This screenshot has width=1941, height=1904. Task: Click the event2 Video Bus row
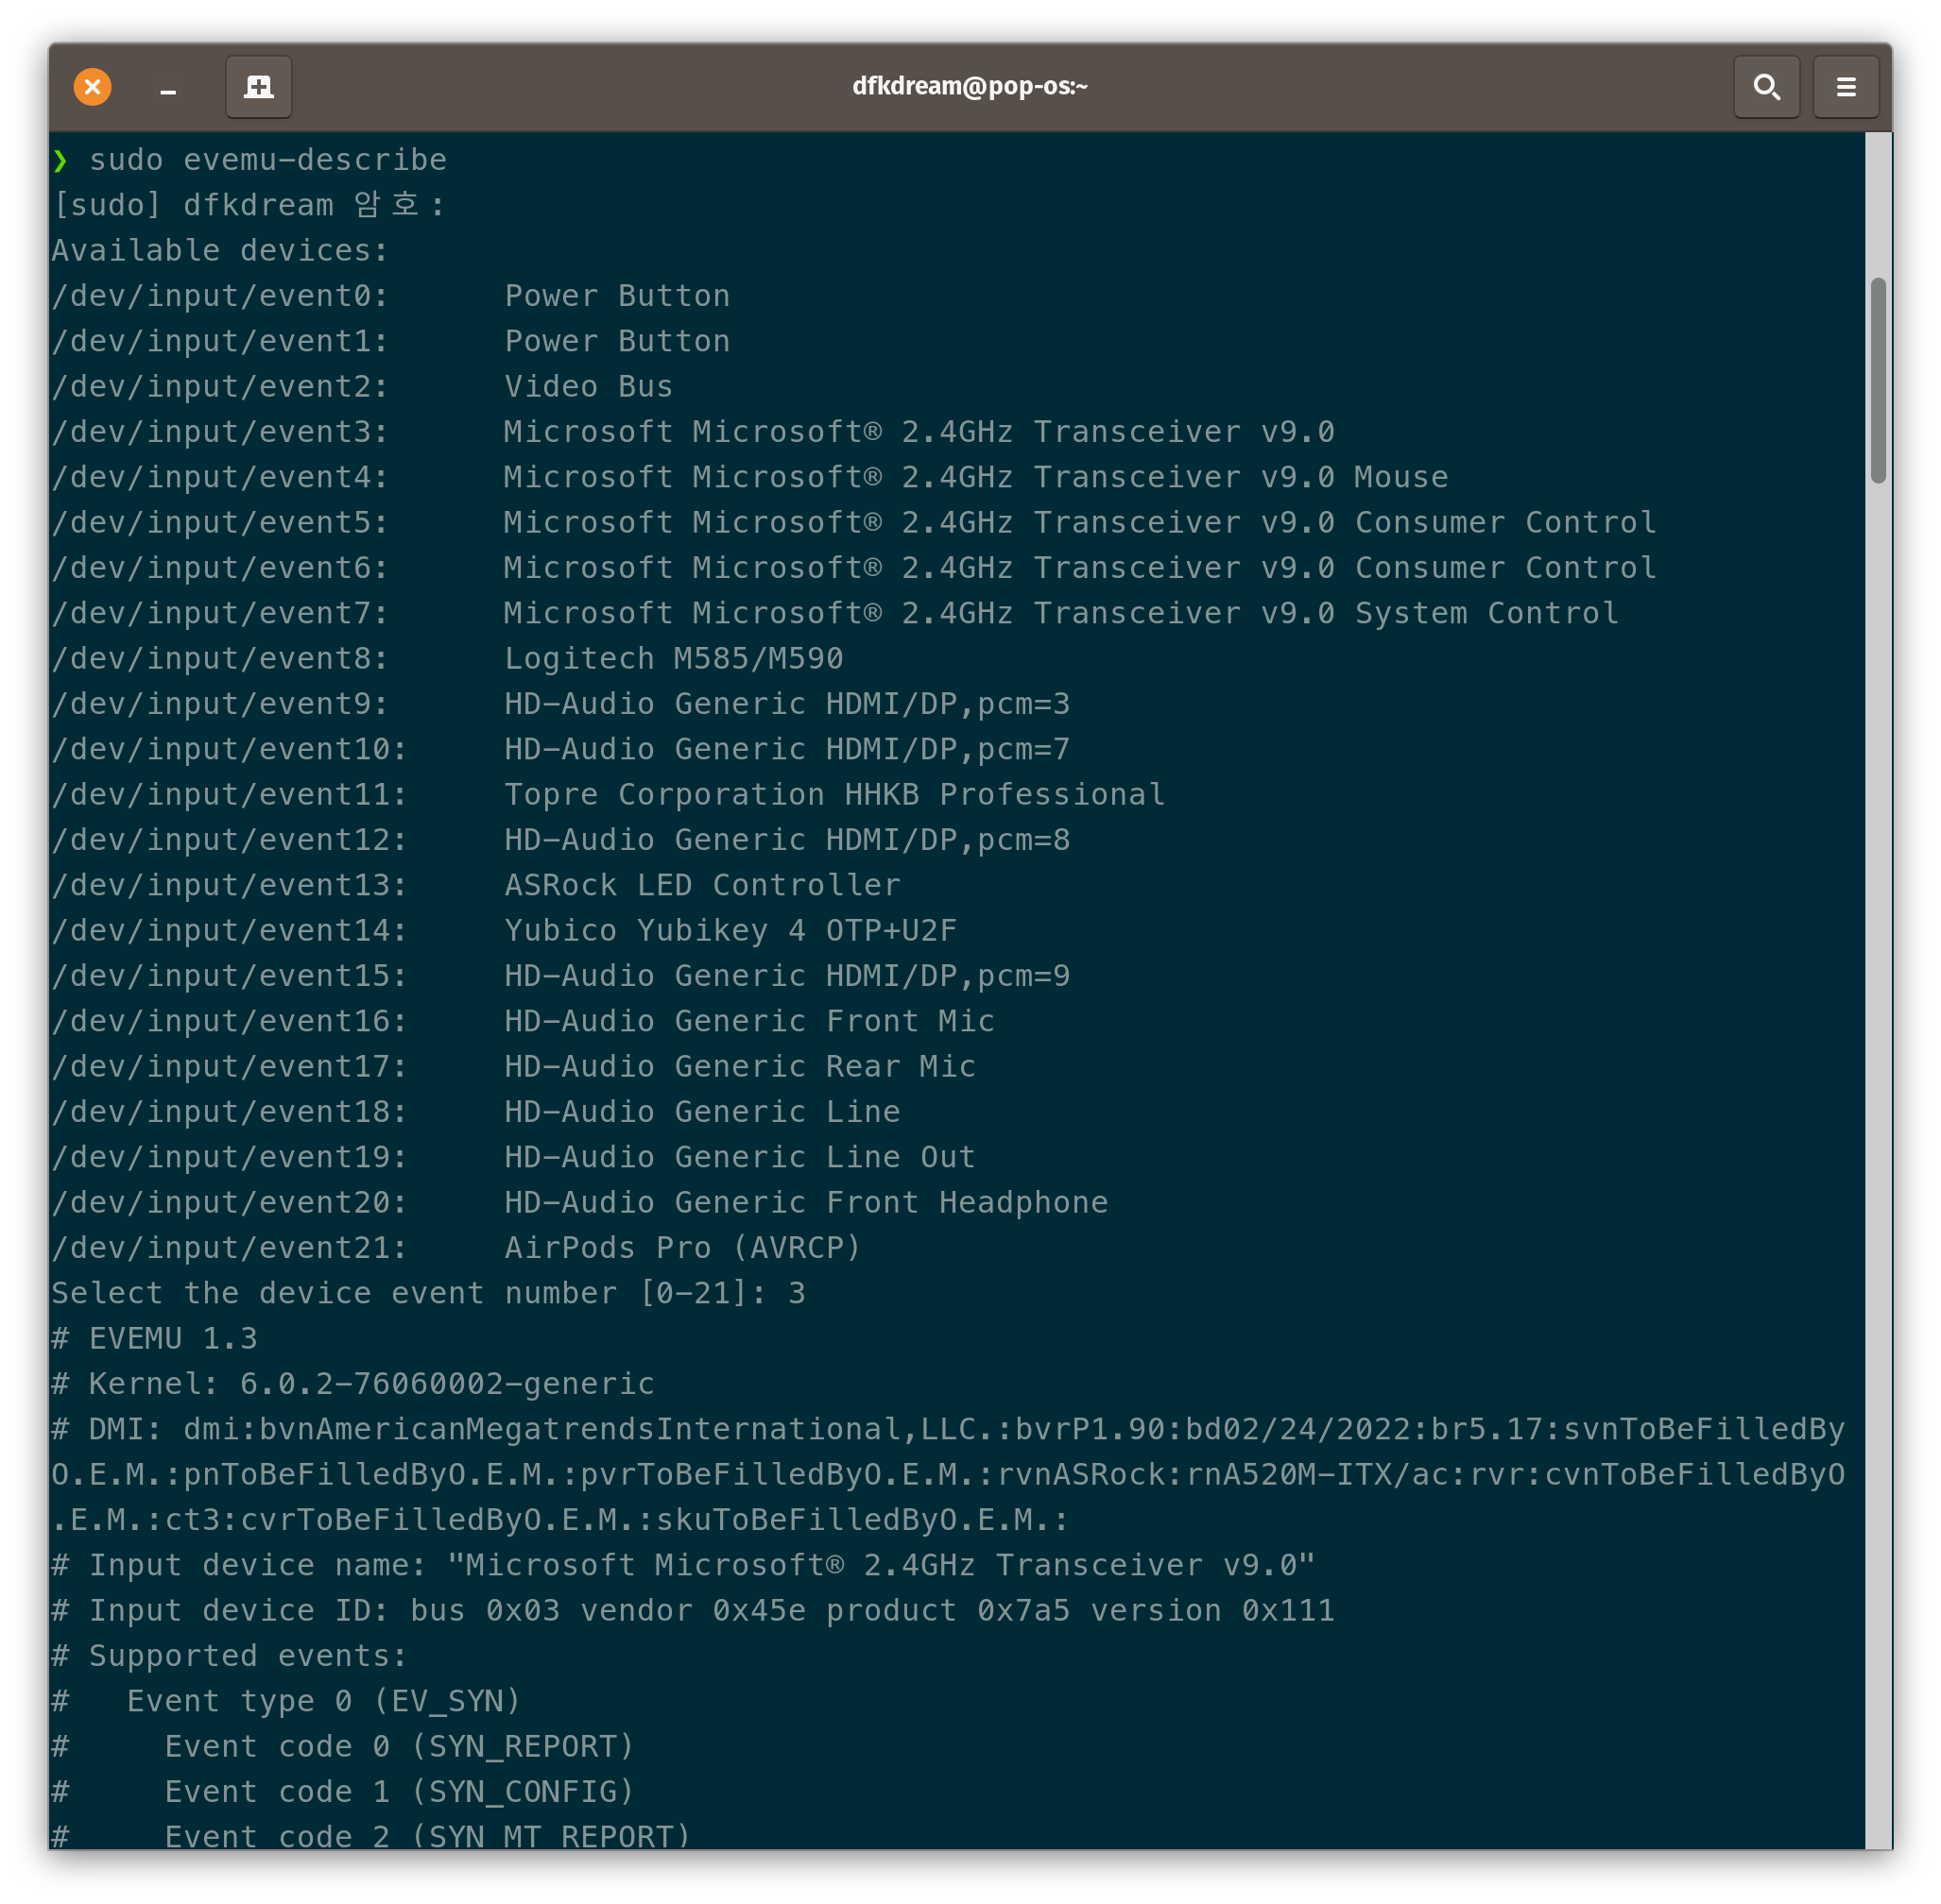click(x=363, y=386)
